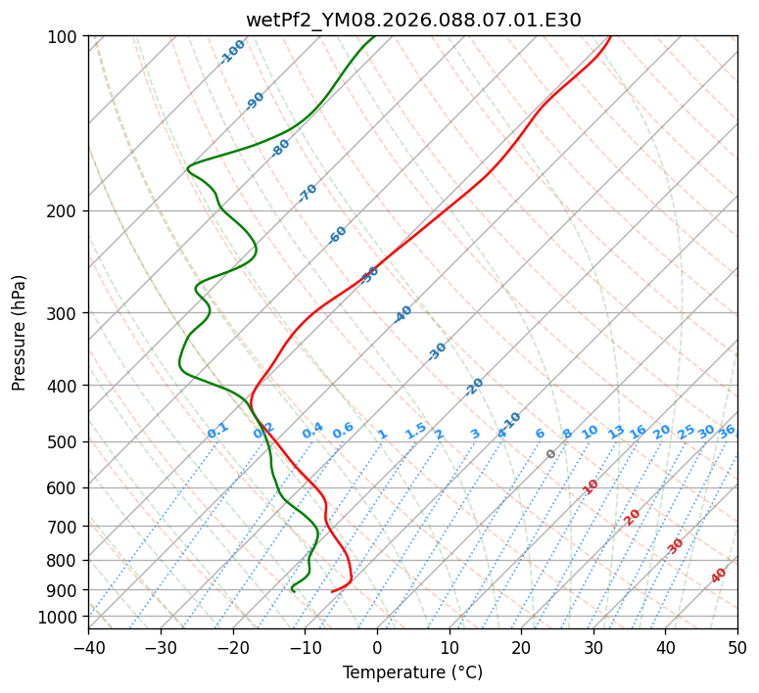
Task: Click the blue -70 isotherm label
Action: coord(308,193)
